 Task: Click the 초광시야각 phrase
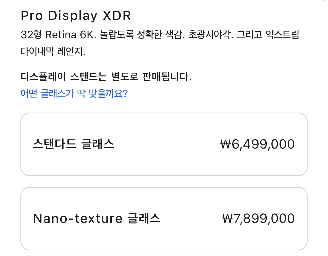click(211, 35)
